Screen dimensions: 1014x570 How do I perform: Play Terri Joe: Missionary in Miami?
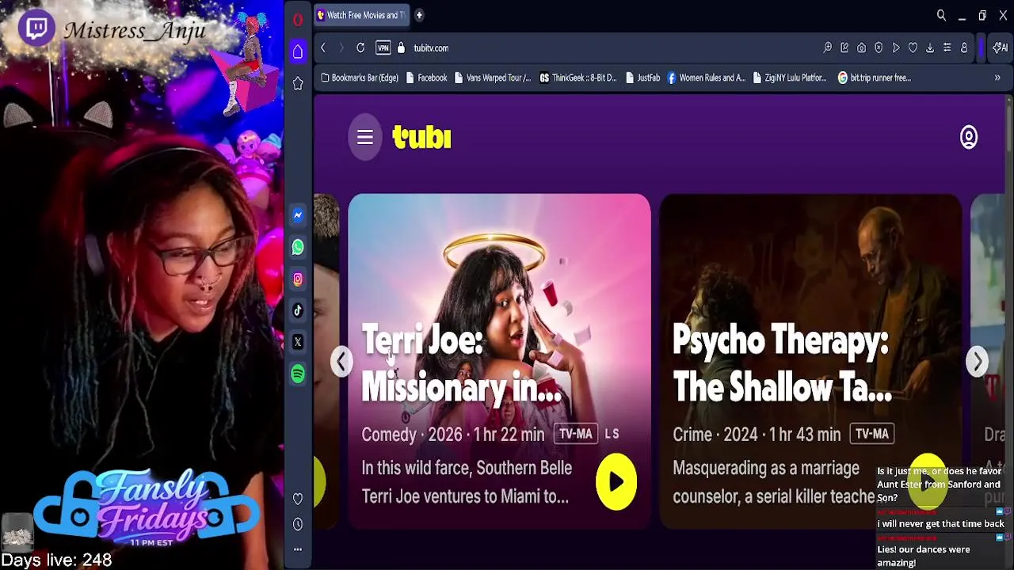click(x=616, y=482)
